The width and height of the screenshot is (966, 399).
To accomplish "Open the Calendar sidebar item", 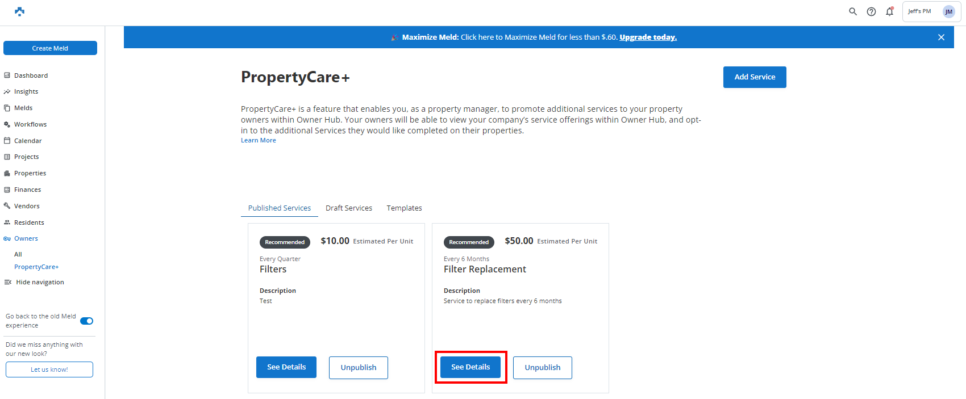I will click(28, 141).
